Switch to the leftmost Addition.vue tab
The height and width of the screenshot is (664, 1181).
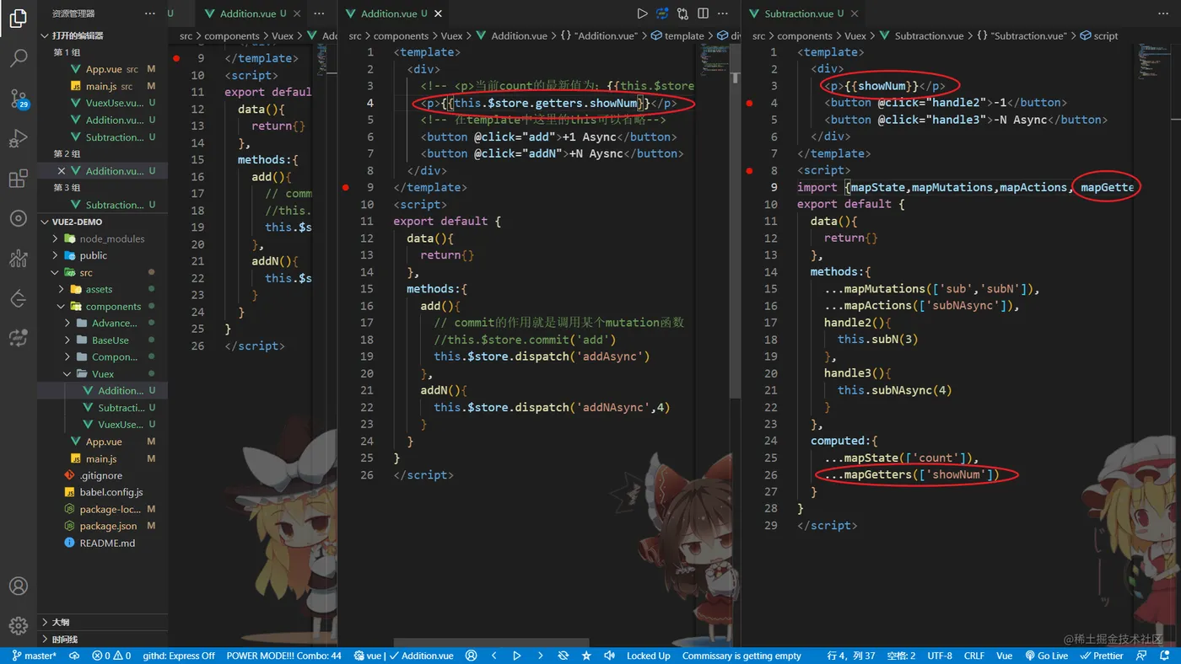(x=251, y=13)
